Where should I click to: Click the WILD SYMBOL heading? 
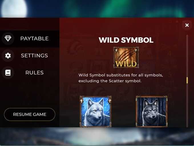click(x=126, y=40)
